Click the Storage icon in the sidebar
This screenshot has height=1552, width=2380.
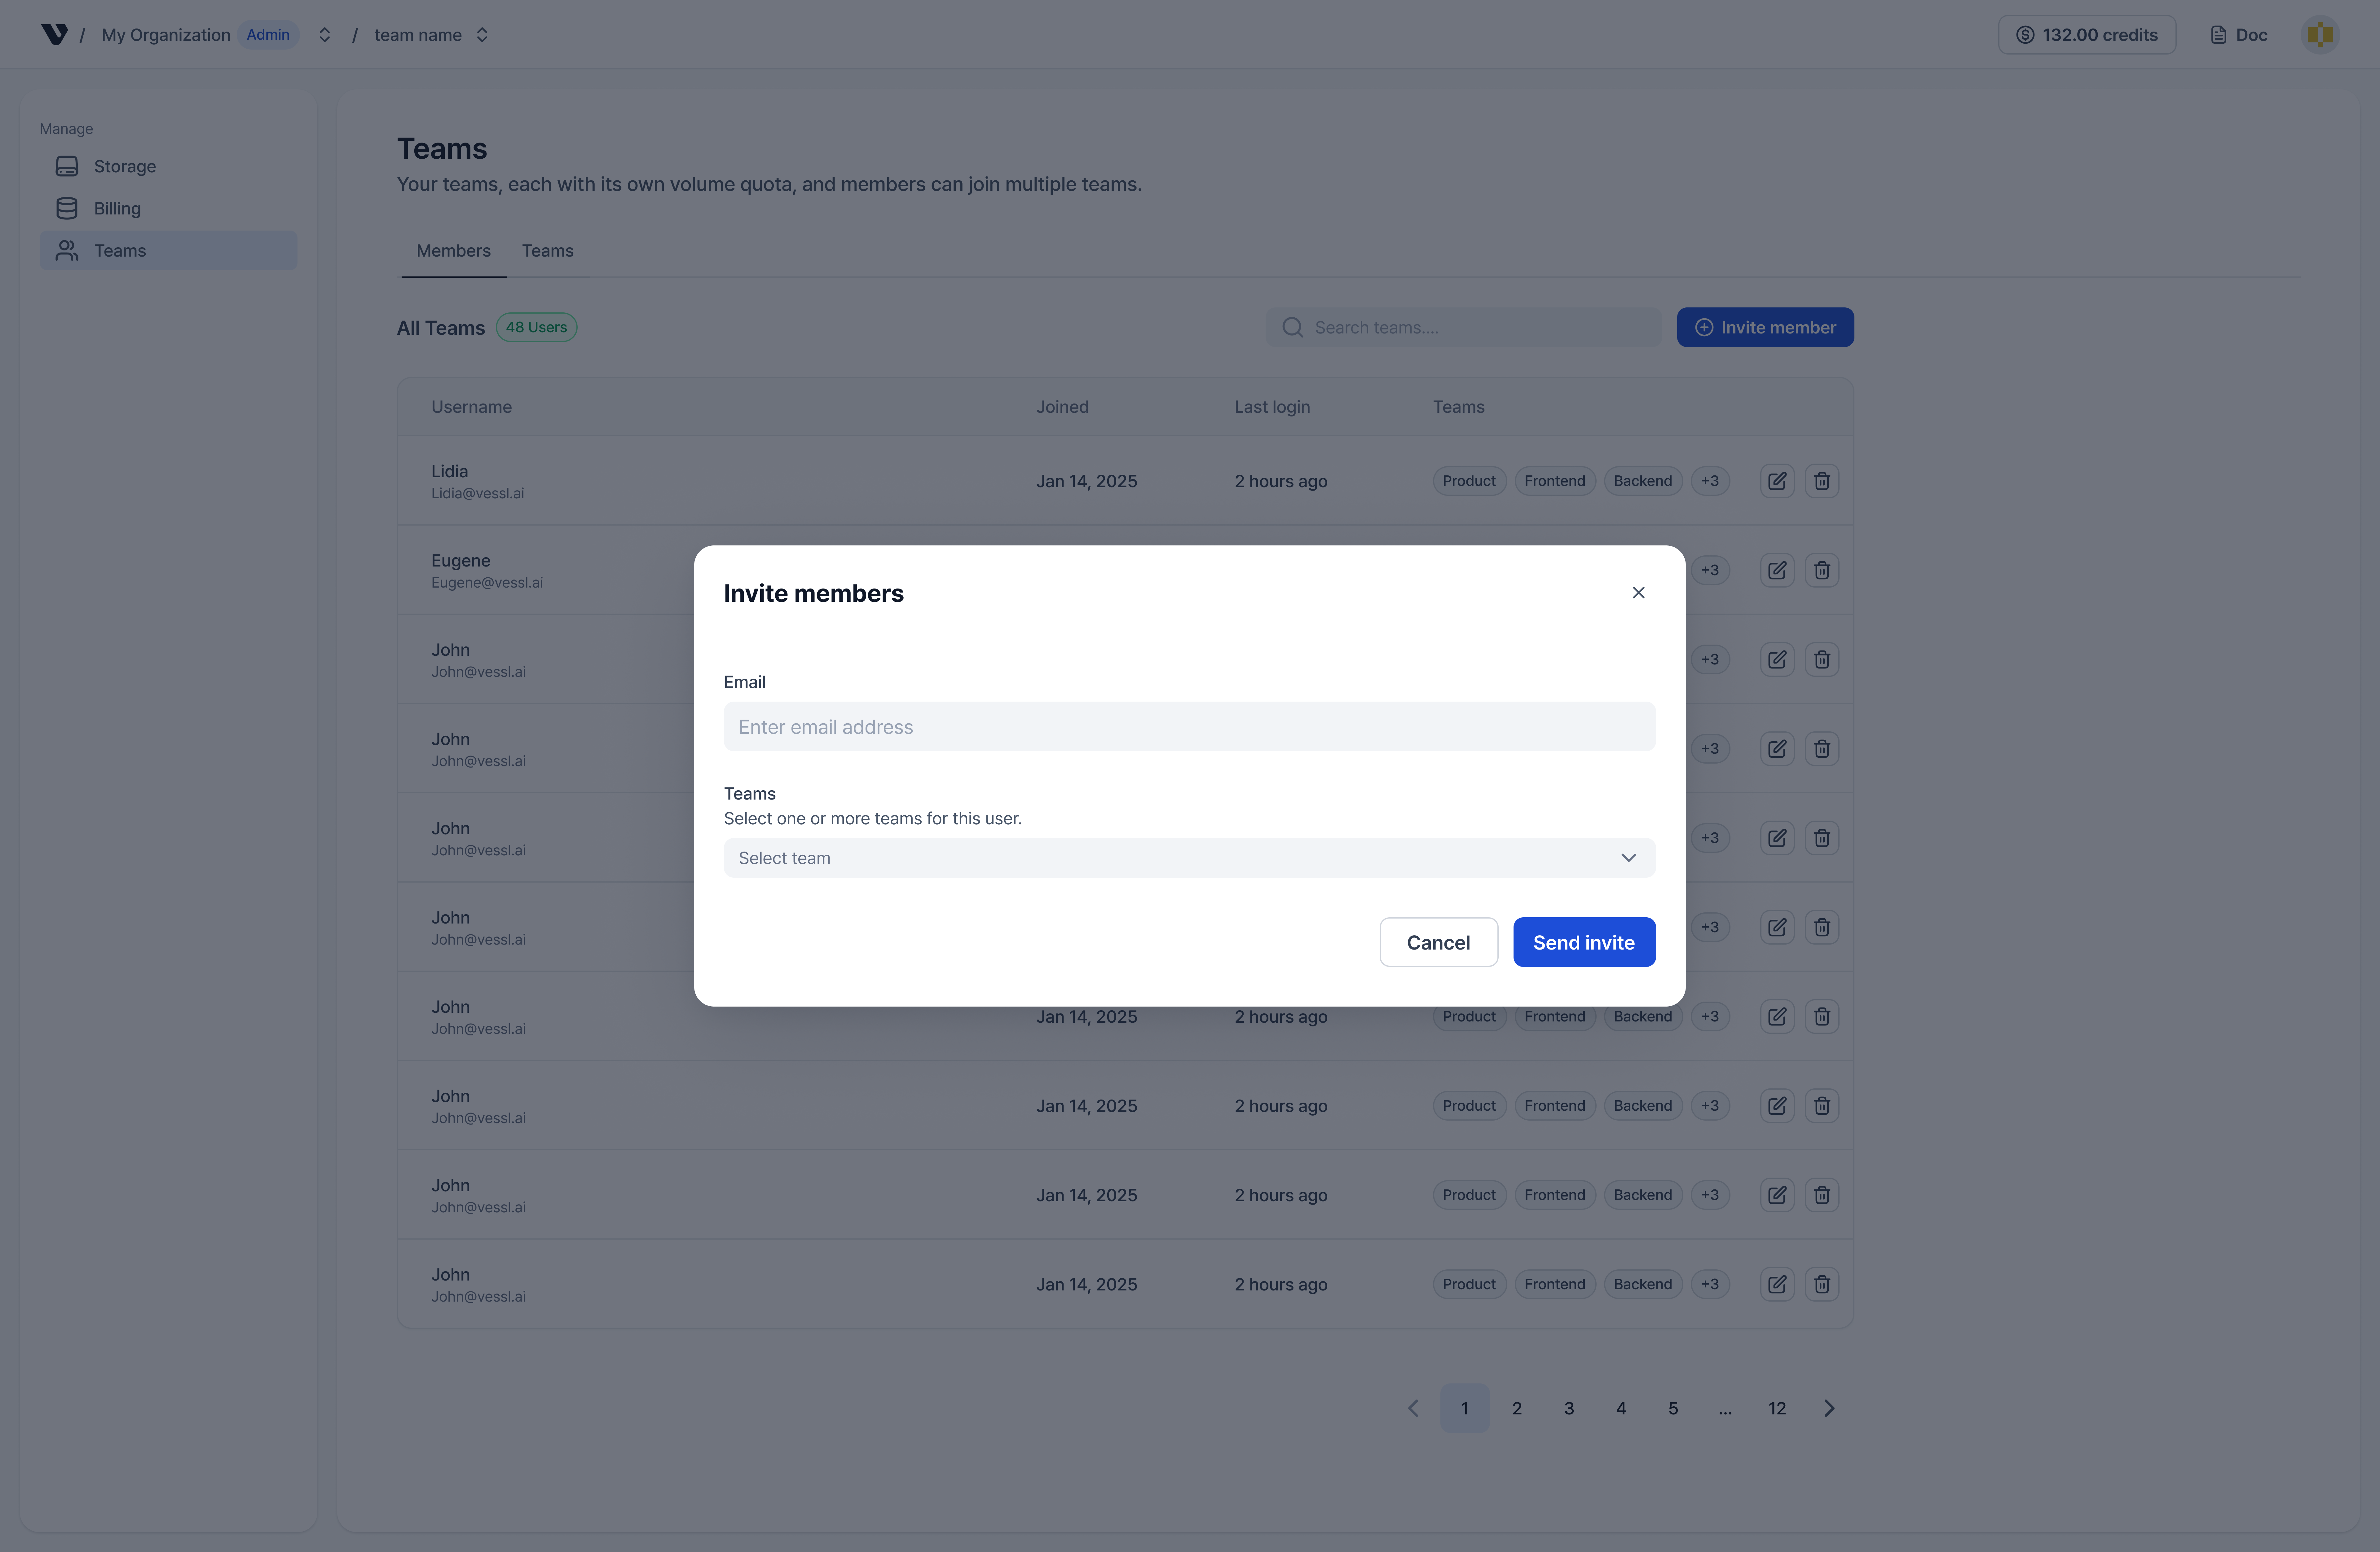point(67,166)
